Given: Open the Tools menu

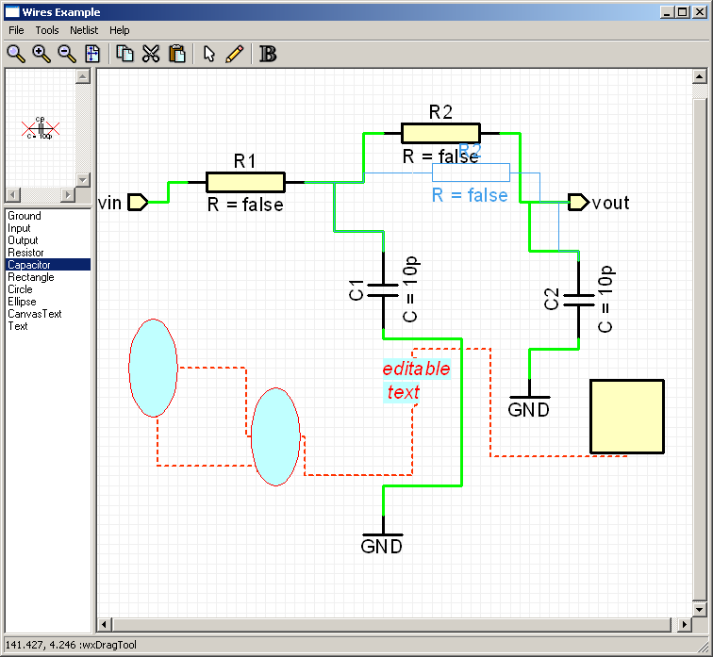Looking at the screenshot, I should tap(47, 30).
